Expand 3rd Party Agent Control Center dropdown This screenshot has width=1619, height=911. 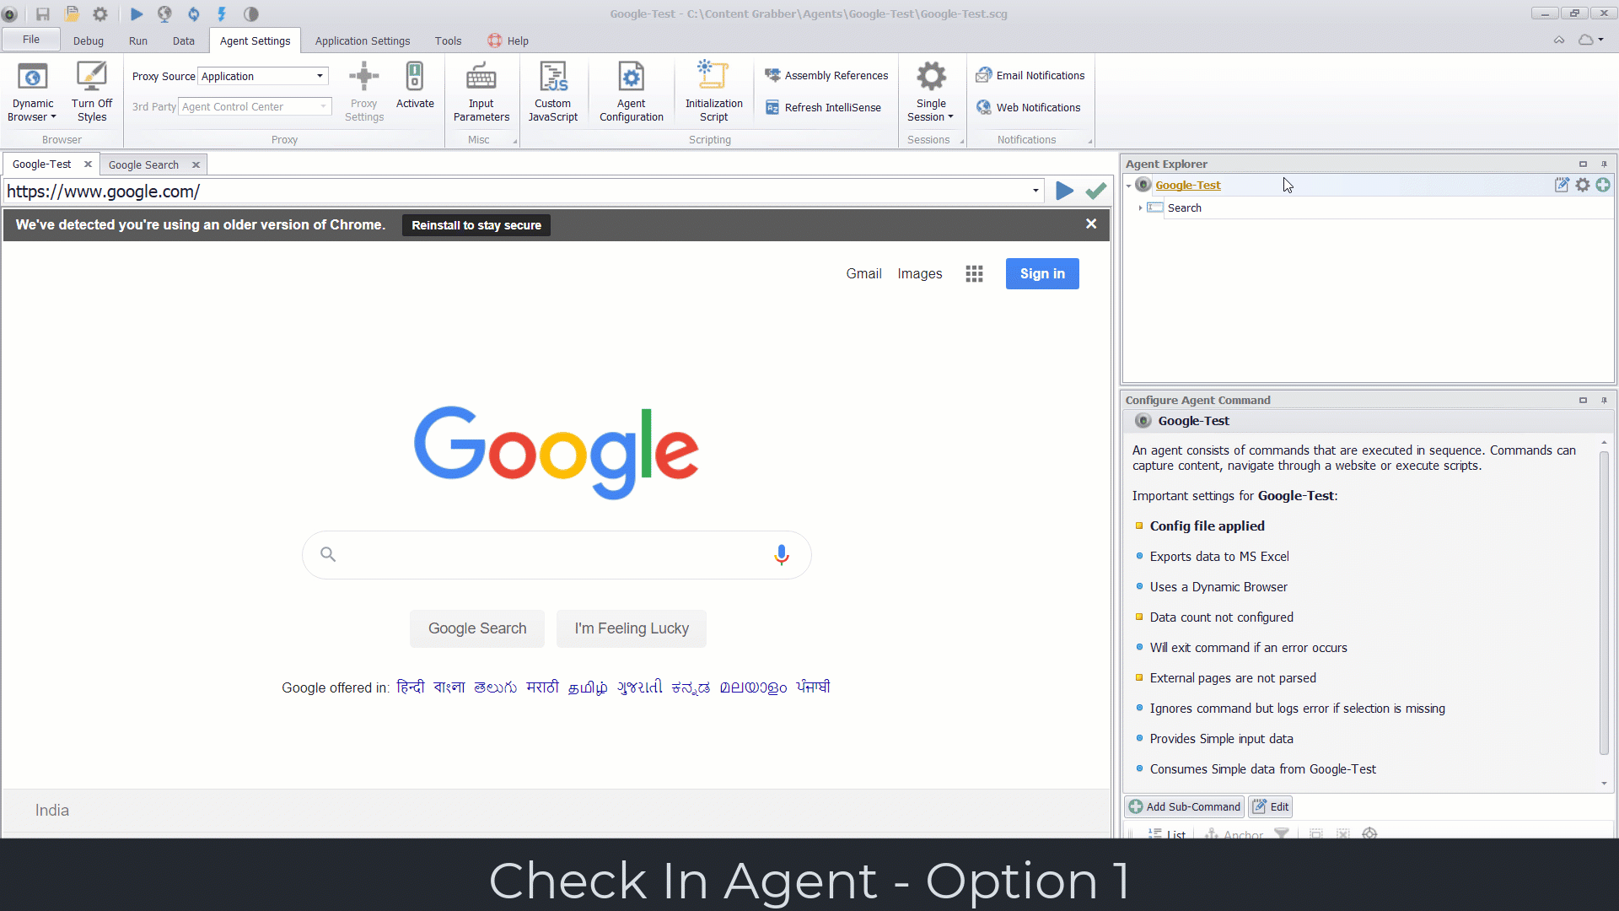[x=318, y=105]
